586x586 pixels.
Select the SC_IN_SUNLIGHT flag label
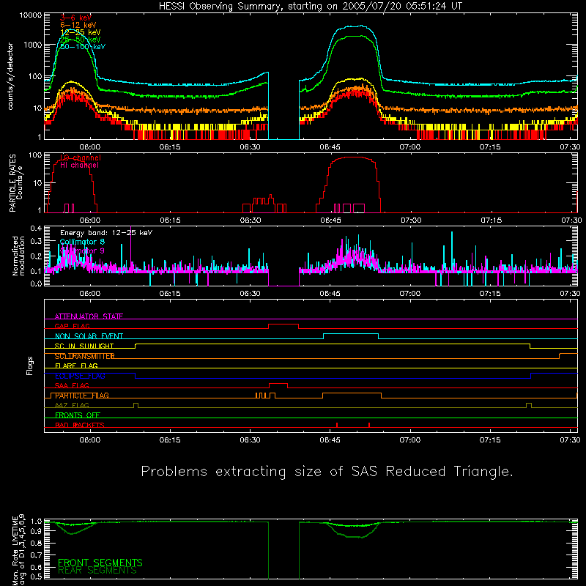84,346
